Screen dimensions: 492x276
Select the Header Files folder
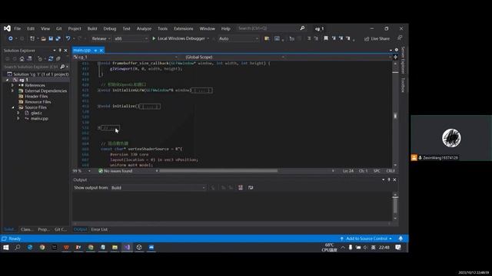[36, 97]
